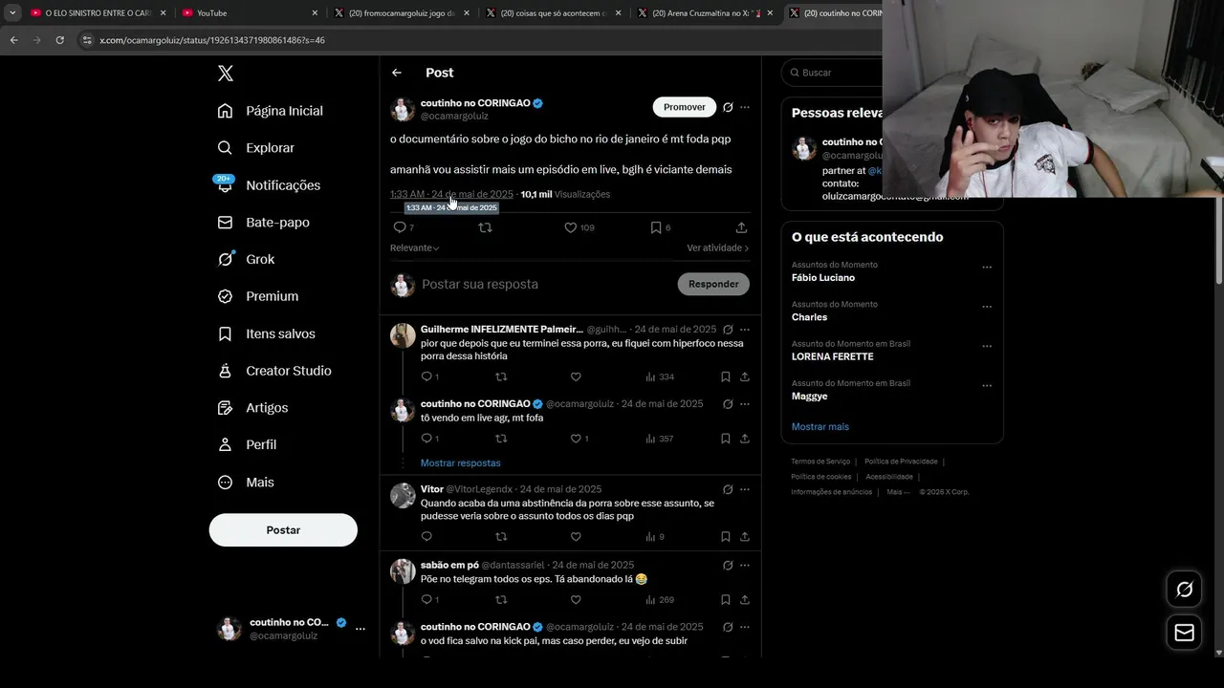Open main post author avatar
Screen dimensions: 1224x688
click(403, 109)
